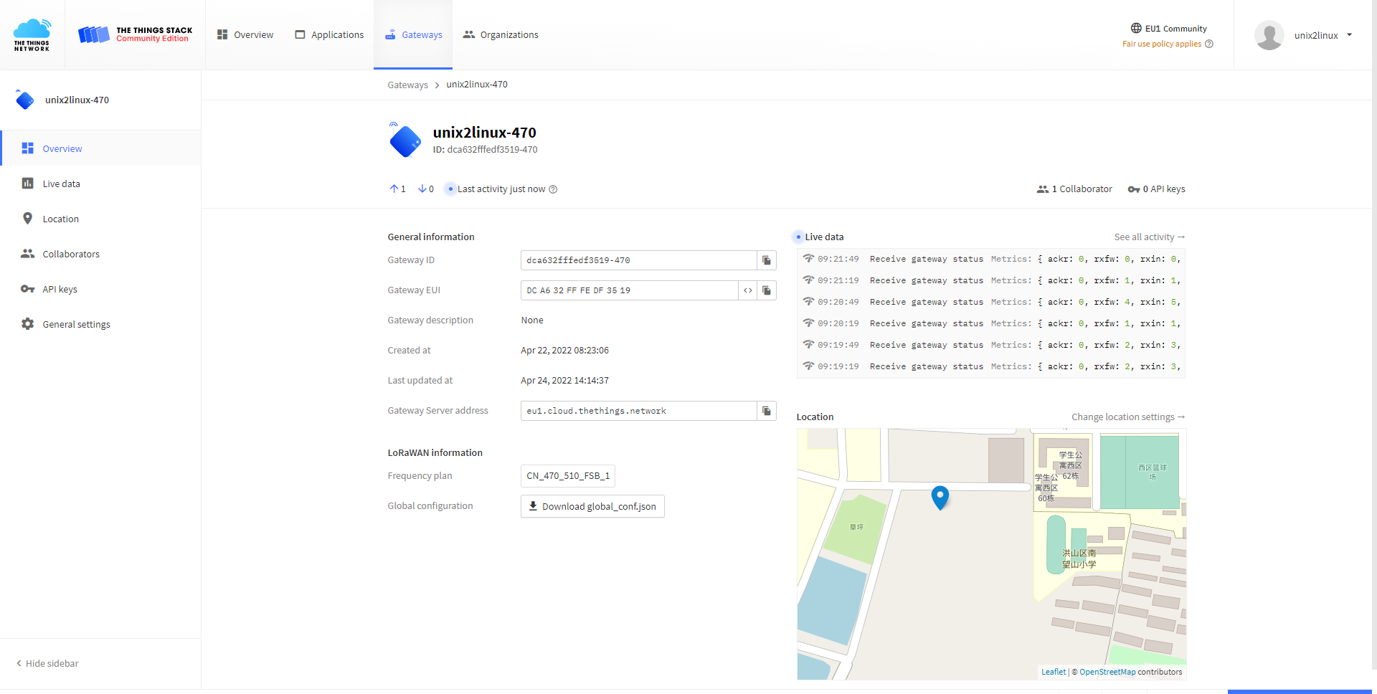Open the 0 API keys link
The width and height of the screenshot is (1377, 694).
tap(1156, 189)
